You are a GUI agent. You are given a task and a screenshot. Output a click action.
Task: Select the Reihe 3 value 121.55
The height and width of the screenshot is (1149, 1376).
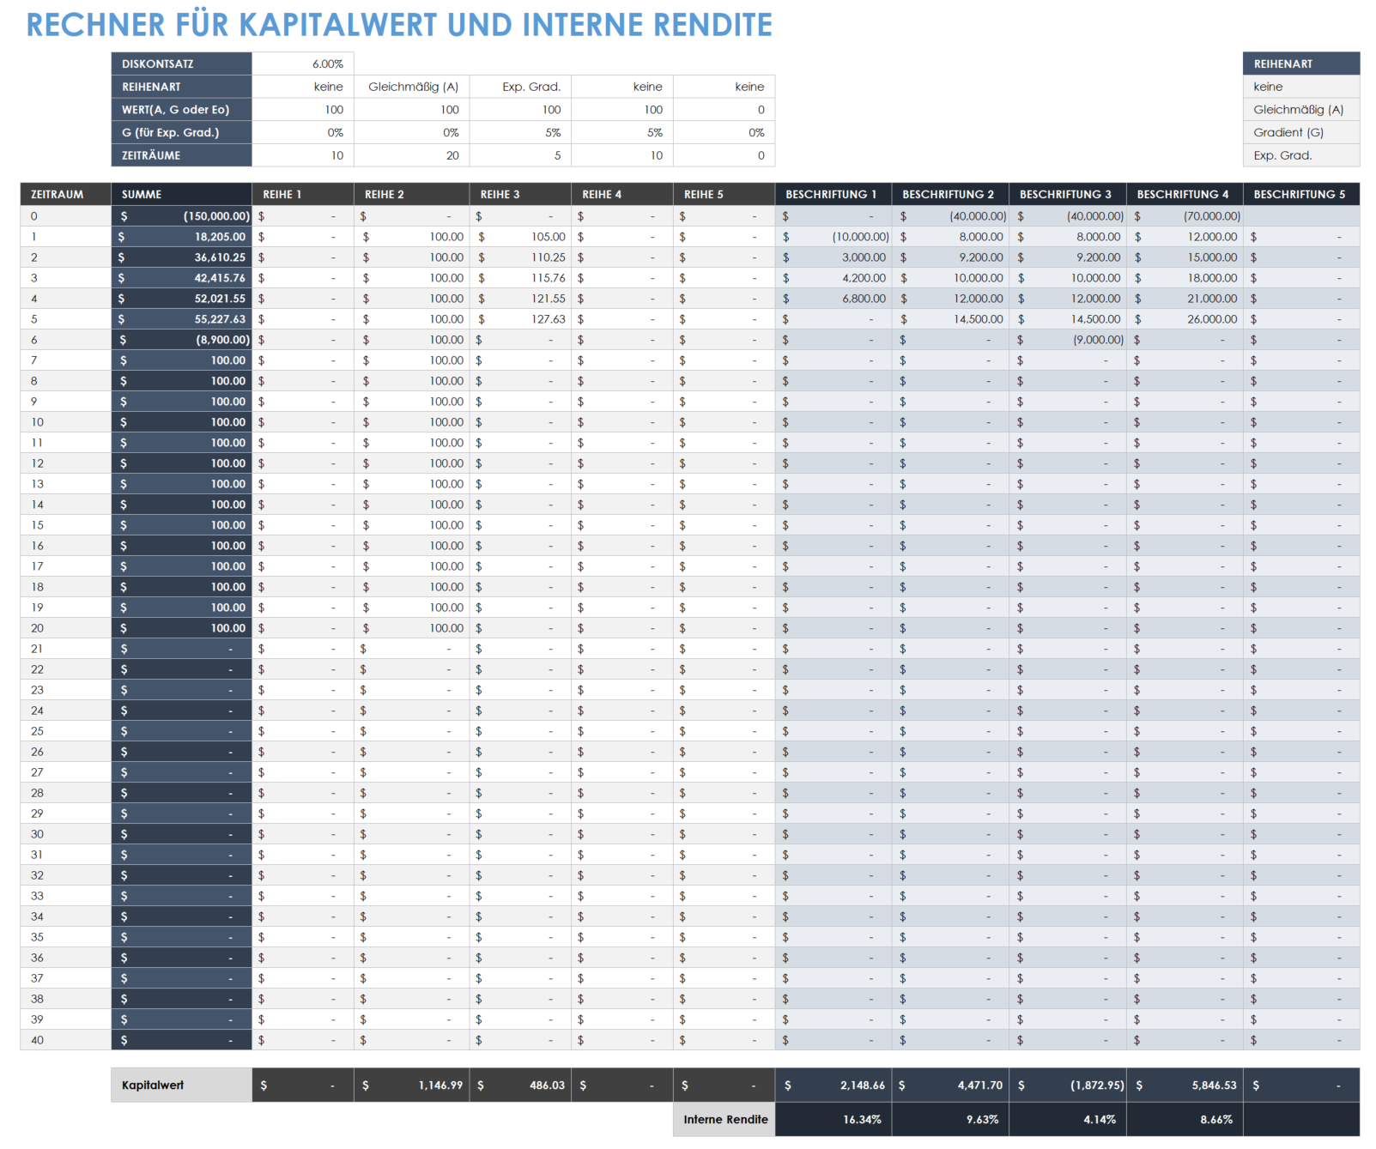520,299
